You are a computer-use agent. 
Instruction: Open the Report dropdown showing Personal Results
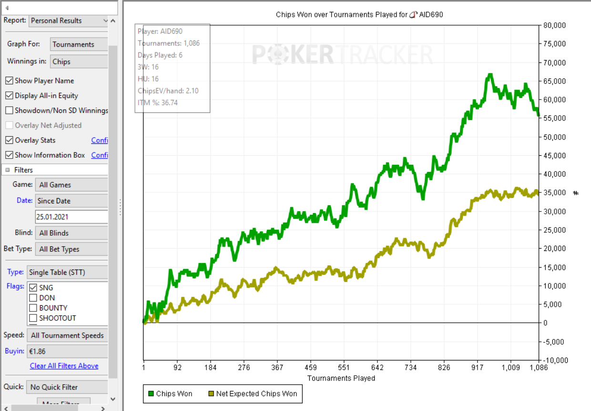[69, 21]
